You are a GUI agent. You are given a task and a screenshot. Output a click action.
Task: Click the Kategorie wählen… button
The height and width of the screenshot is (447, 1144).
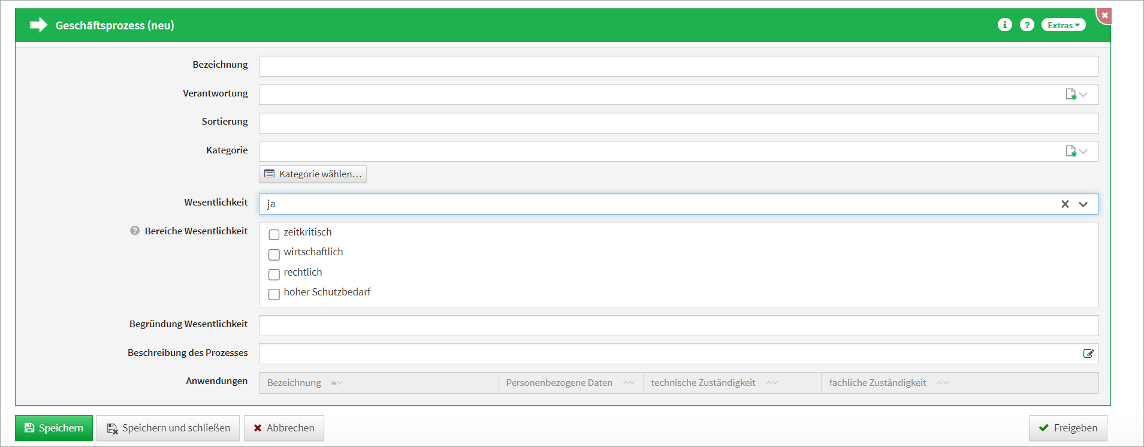313,174
